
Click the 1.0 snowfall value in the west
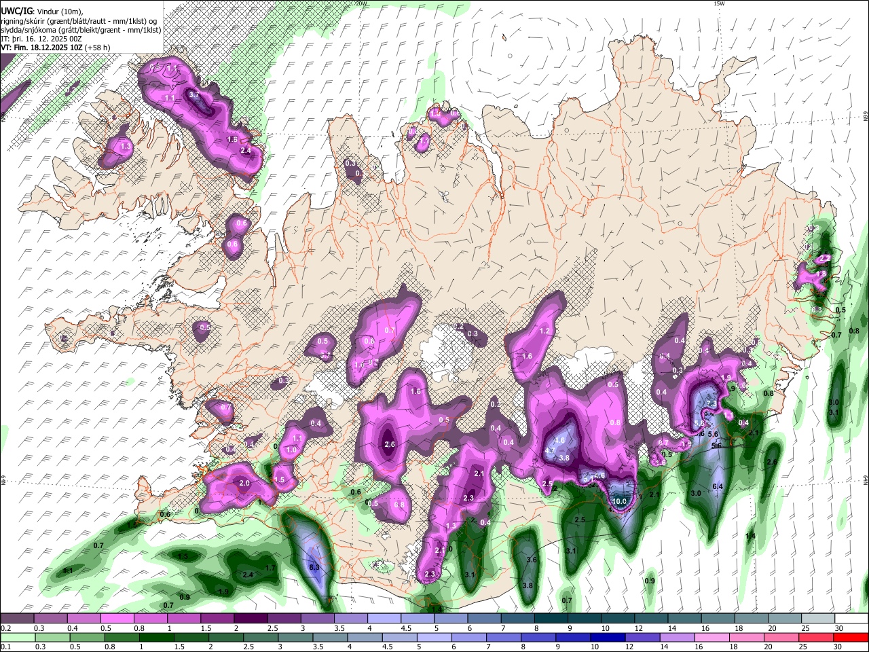[292, 450]
